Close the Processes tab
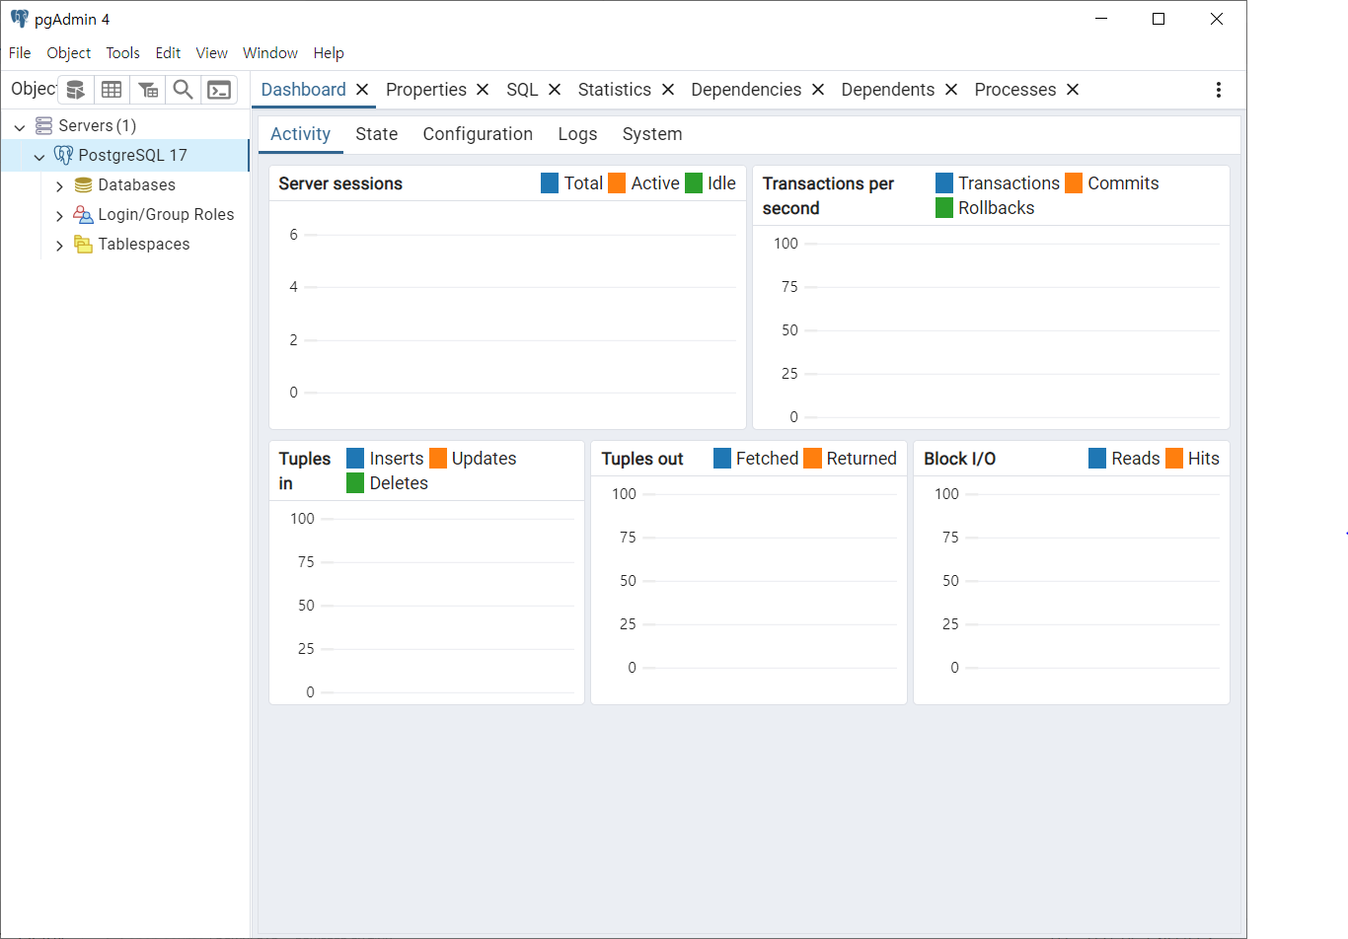 (x=1073, y=90)
